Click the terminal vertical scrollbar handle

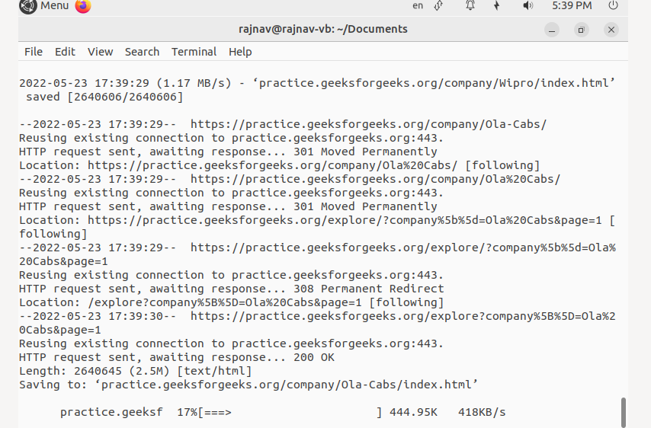tap(624, 412)
